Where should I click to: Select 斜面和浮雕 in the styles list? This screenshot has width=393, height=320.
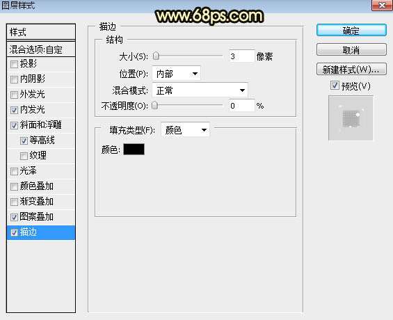coord(41,125)
